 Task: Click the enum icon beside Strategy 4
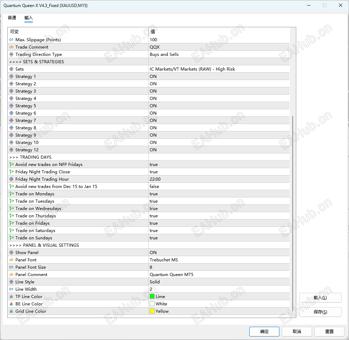click(11, 99)
